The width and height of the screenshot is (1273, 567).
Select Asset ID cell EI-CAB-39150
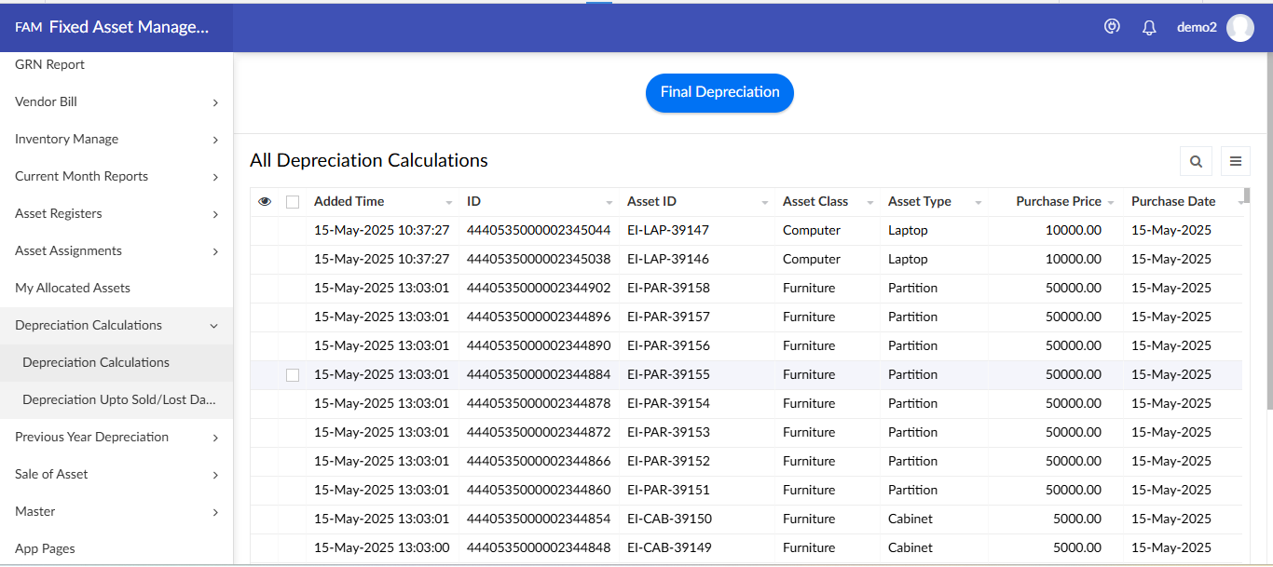click(669, 519)
